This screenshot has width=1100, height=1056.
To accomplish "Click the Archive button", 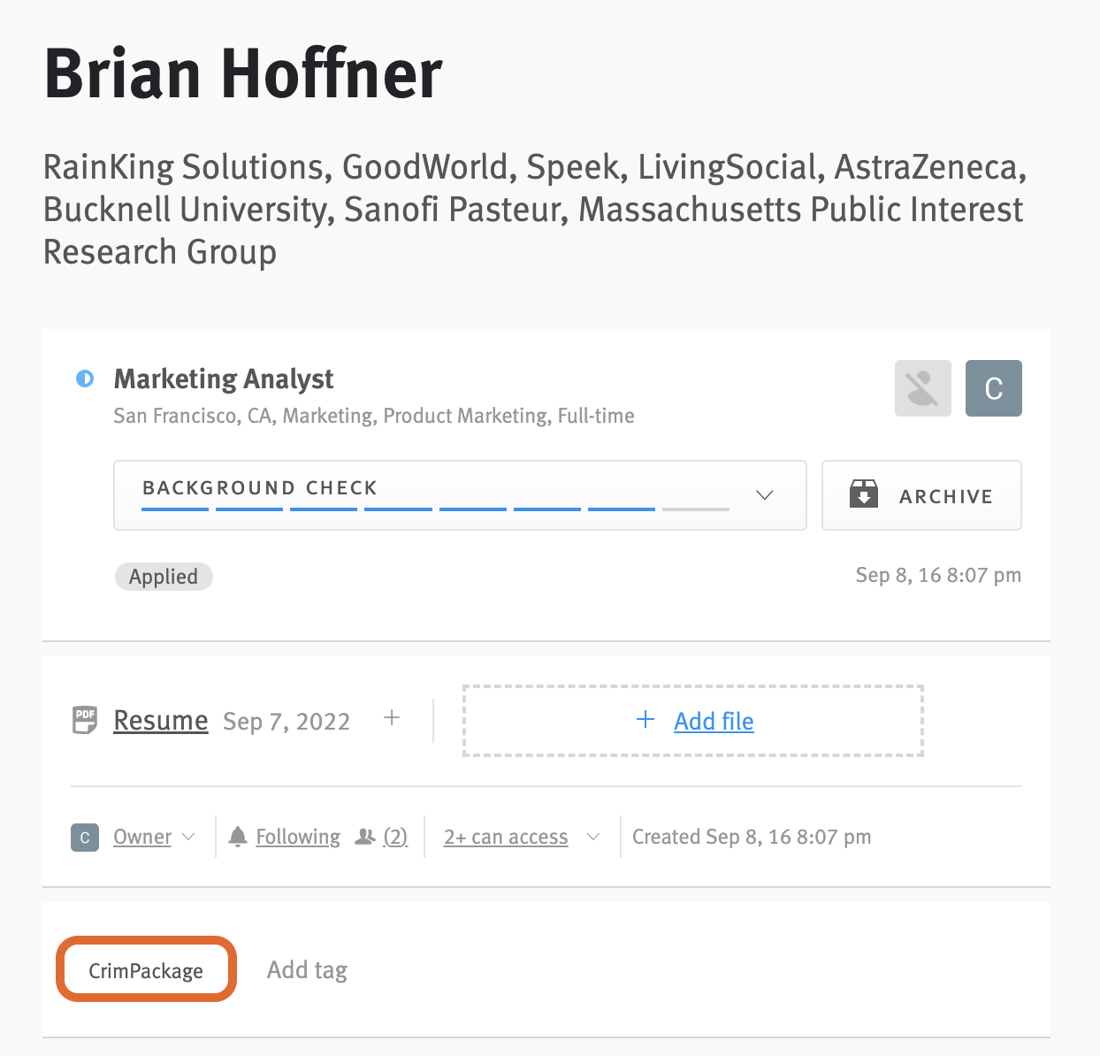I will [921, 495].
